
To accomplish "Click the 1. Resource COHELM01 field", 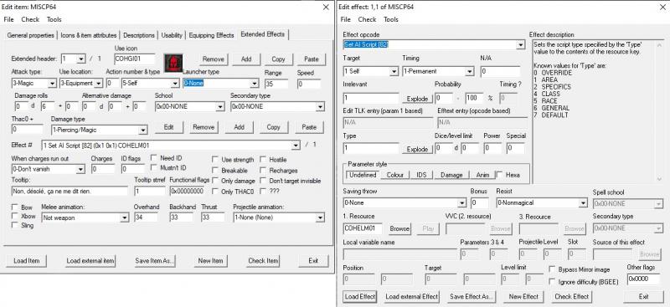I will [x=363, y=229].
